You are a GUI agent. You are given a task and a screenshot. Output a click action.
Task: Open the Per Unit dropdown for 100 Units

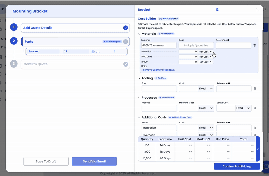[206, 52]
